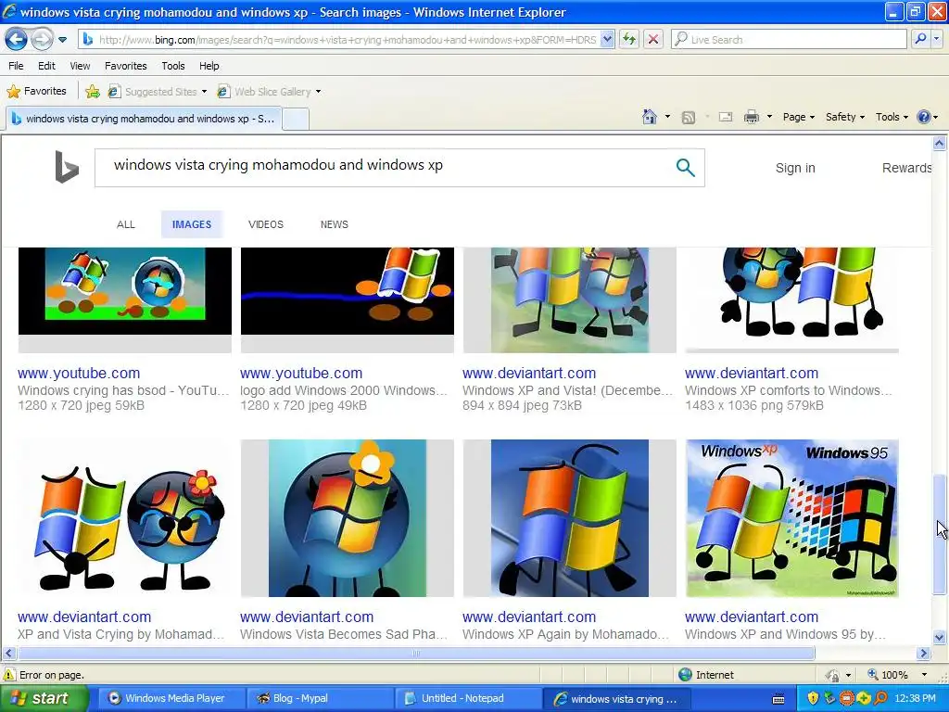Open the Tools command bar dropdown
This screenshot has height=712, width=949.
point(892,117)
